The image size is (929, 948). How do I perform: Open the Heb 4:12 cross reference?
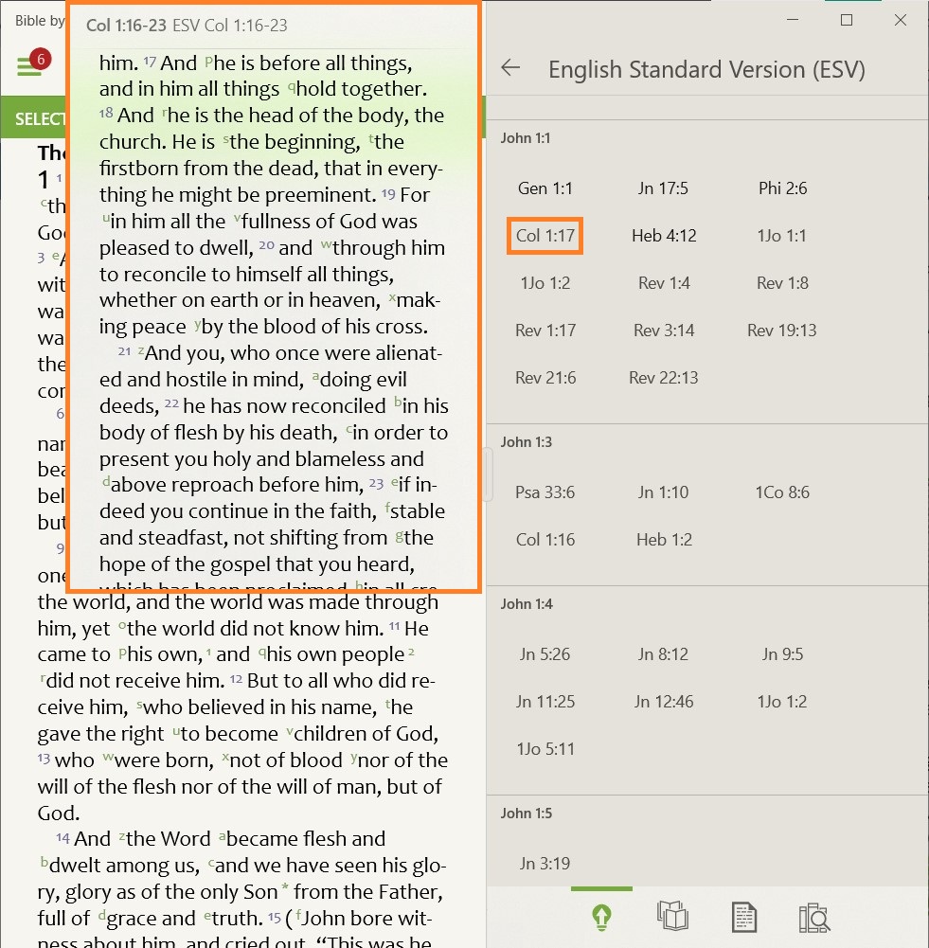(x=664, y=236)
